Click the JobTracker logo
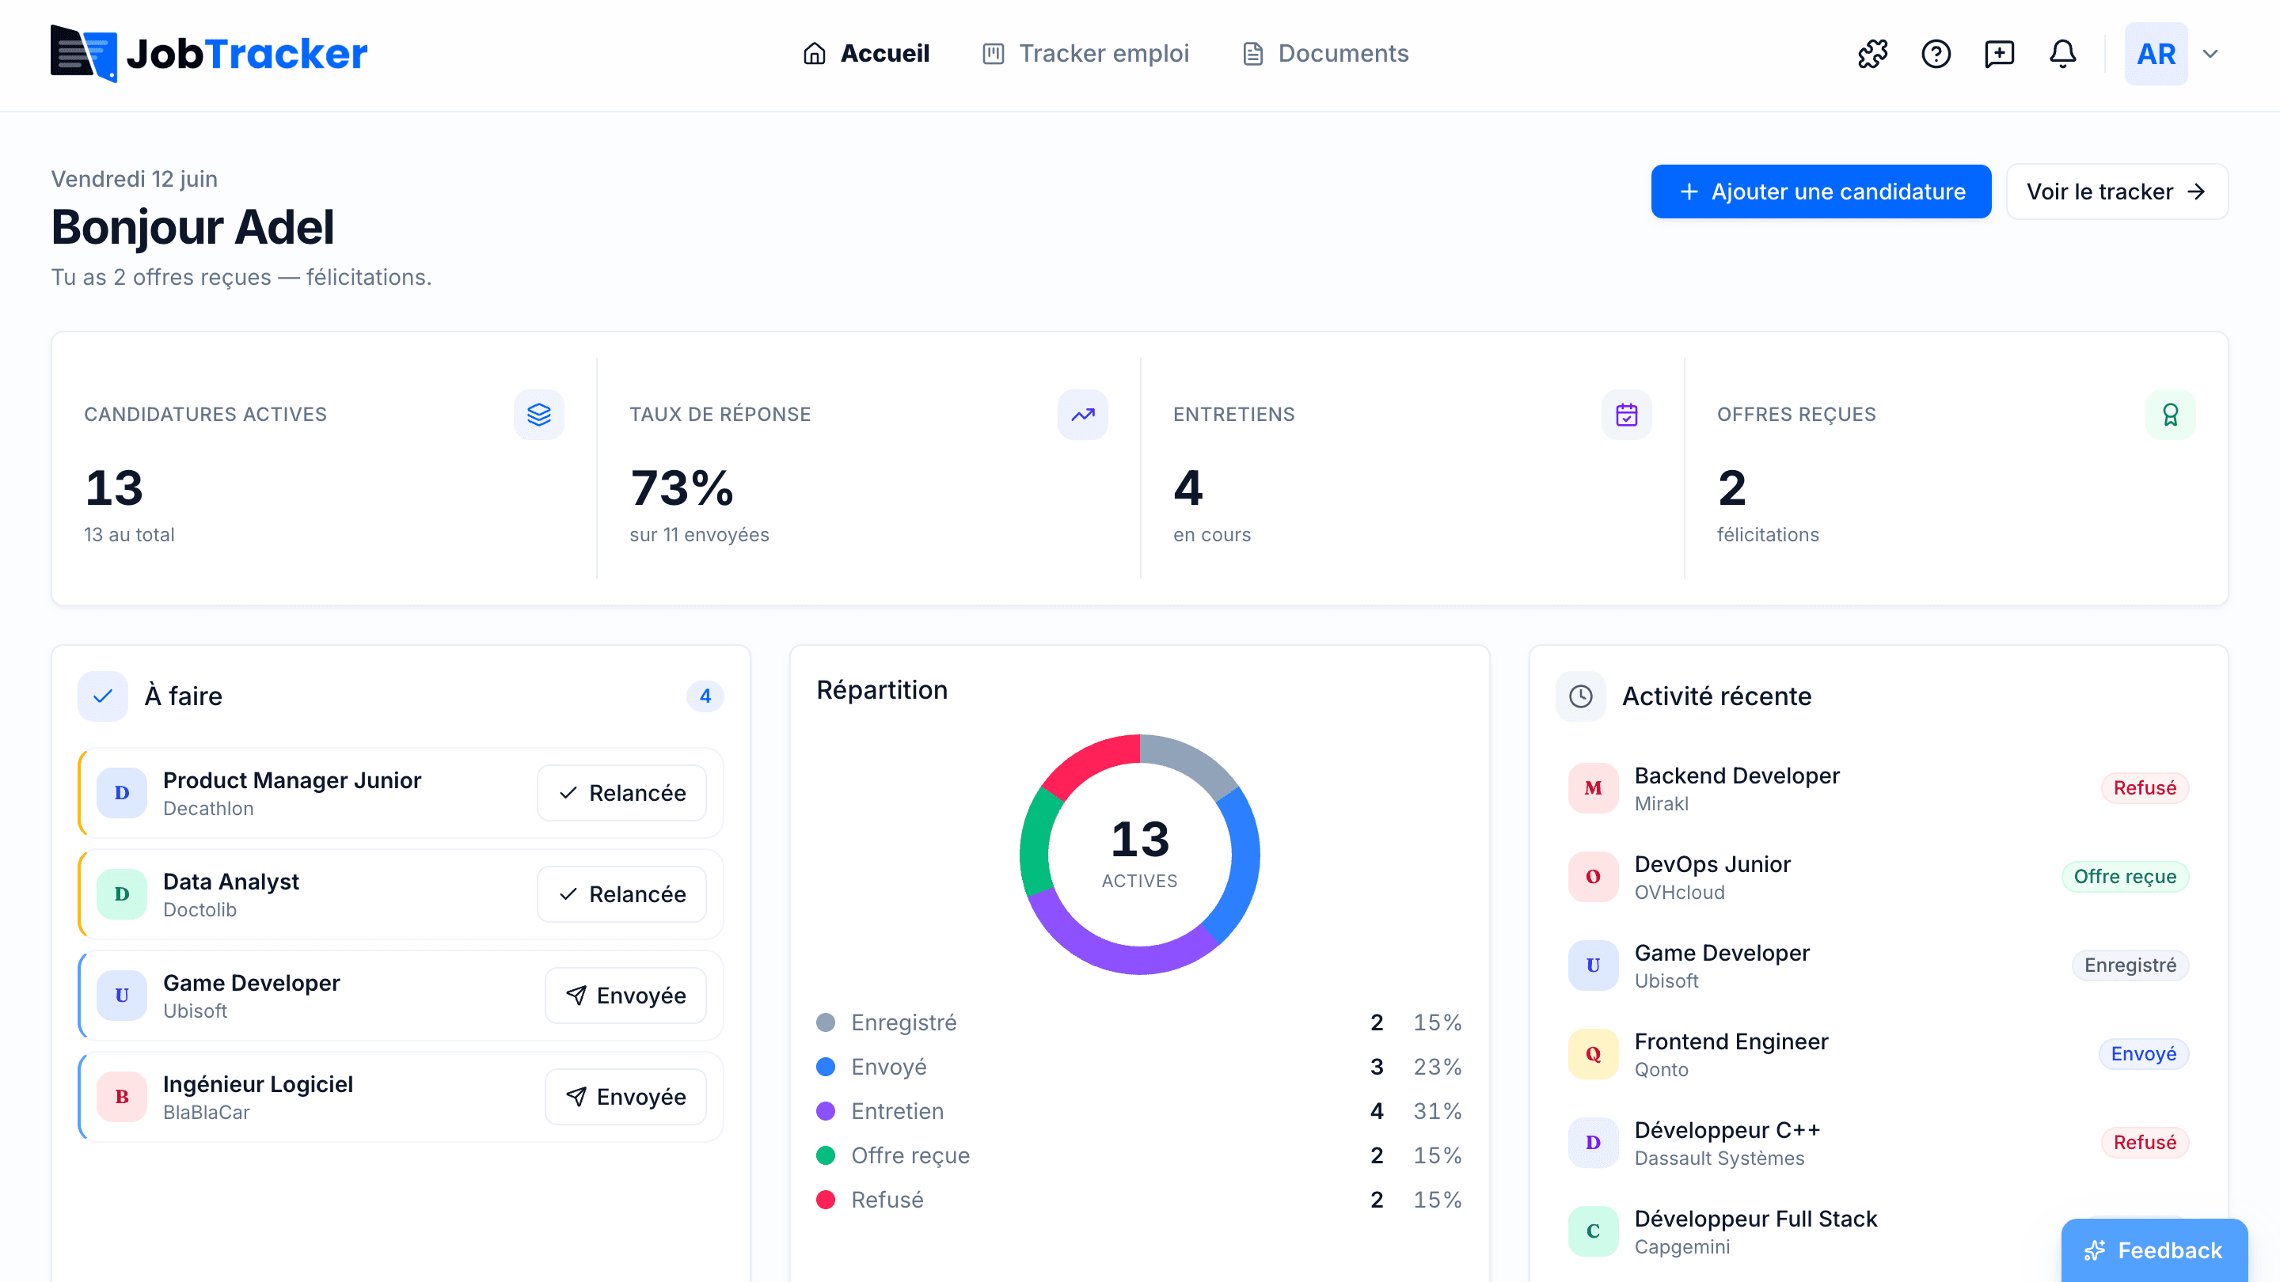This screenshot has height=1282, width=2280. pyautogui.click(x=209, y=54)
